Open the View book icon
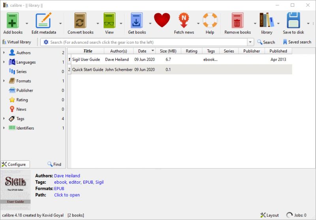Image resolution: width=316 pixels, height=220 pixels. [109, 21]
